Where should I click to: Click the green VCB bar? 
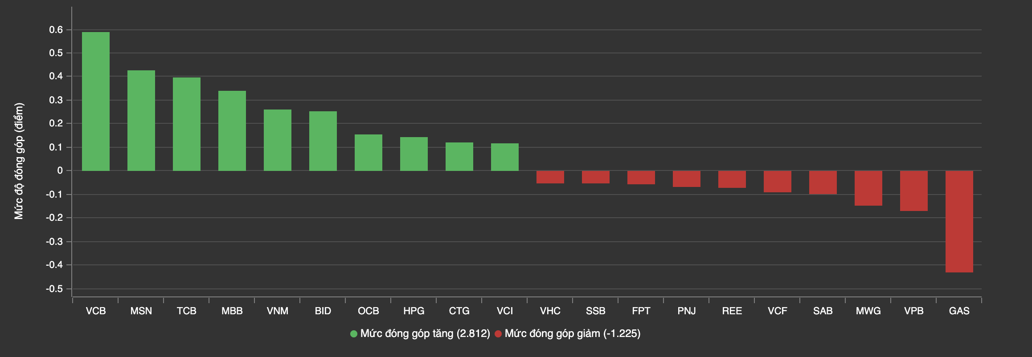click(96, 101)
